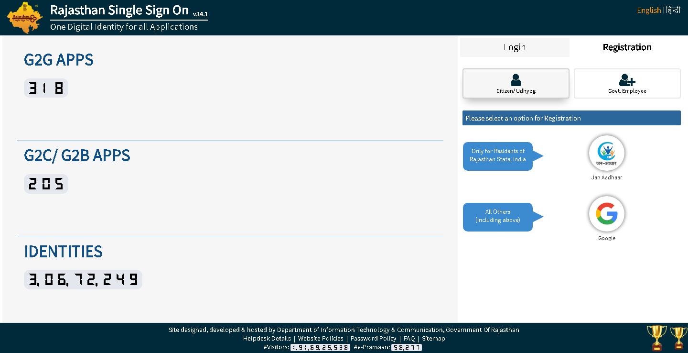
Task: Click the left gold trophy icon
Action: tap(656, 338)
